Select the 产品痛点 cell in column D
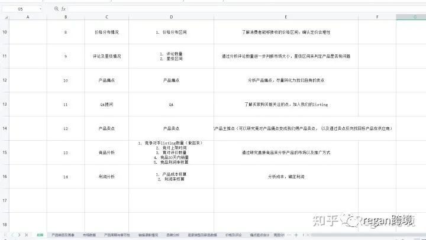 click(x=172, y=80)
